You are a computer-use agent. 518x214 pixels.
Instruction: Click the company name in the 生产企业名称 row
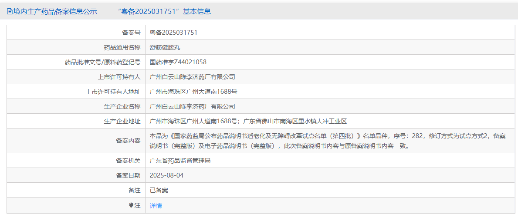[192, 106]
